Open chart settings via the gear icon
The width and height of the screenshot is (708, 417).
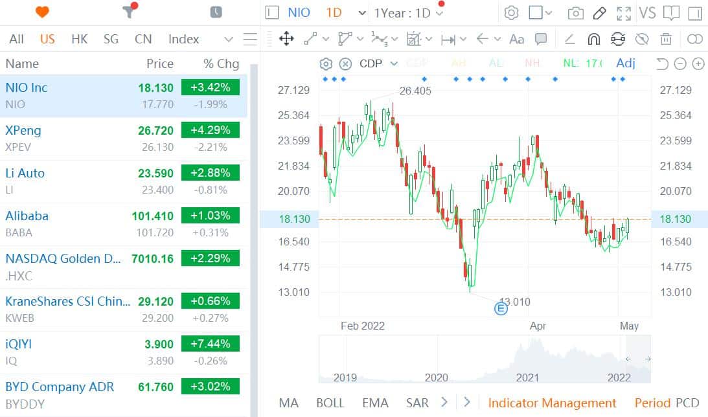(512, 13)
